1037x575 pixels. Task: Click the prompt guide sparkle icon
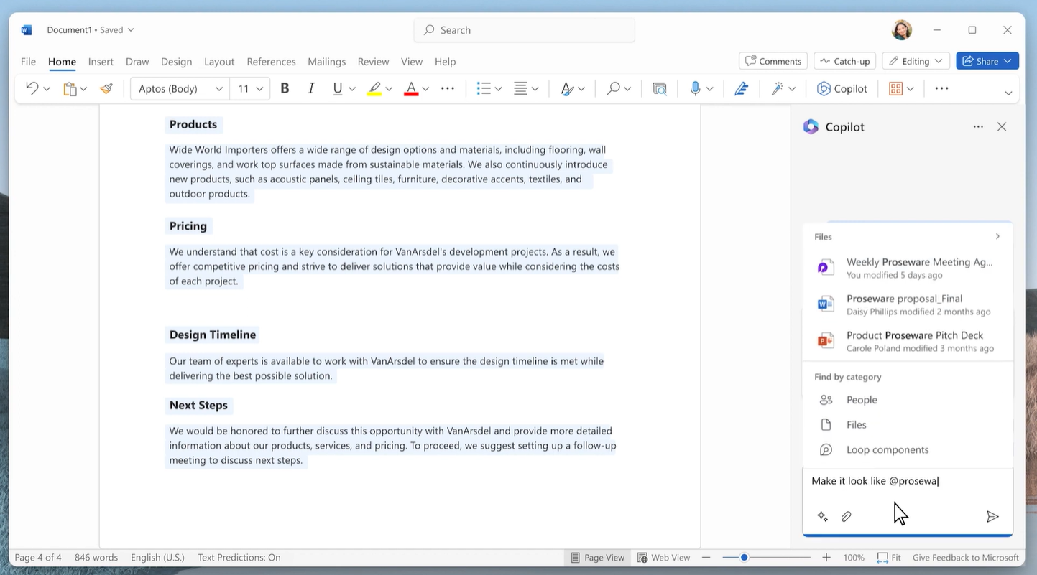pyautogui.click(x=823, y=517)
